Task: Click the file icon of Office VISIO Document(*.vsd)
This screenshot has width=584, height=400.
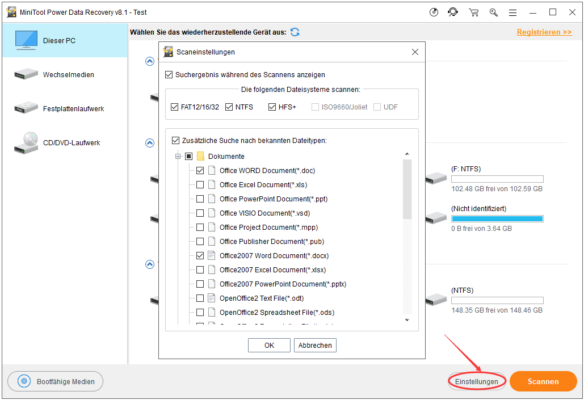Action: (212, 213)
